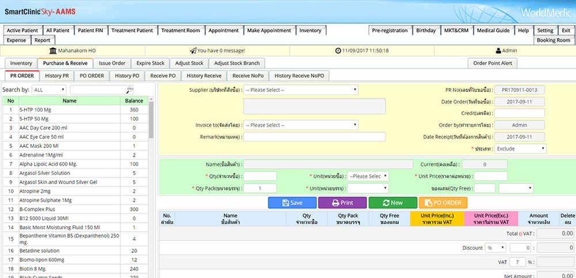Click the paper plane message icon
Viewport: 576px width, 278px height.
[192, 51]
